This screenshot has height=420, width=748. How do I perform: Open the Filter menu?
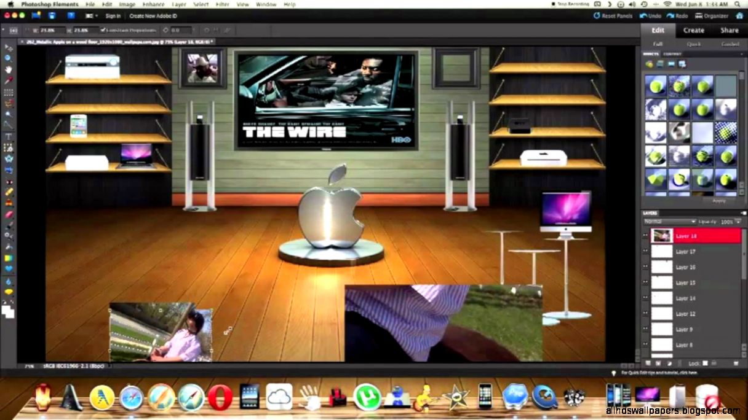click(223, 4)
